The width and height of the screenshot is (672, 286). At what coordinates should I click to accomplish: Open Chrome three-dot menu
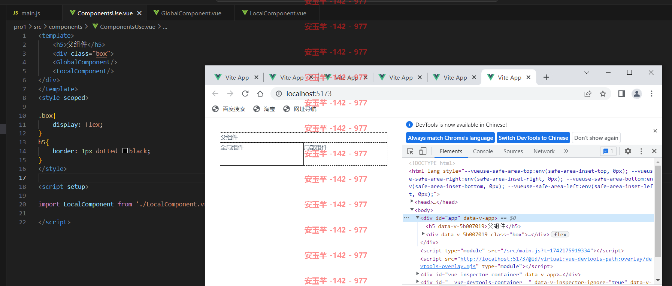point(651,93)
